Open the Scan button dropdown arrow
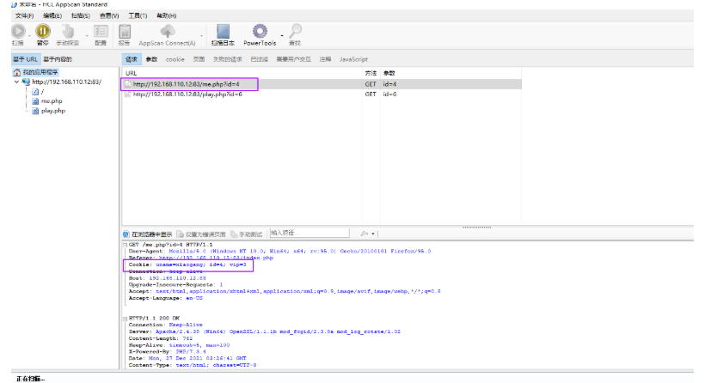Screen dimensions: 717x383 pyautogui.click(x=29, y=35)
